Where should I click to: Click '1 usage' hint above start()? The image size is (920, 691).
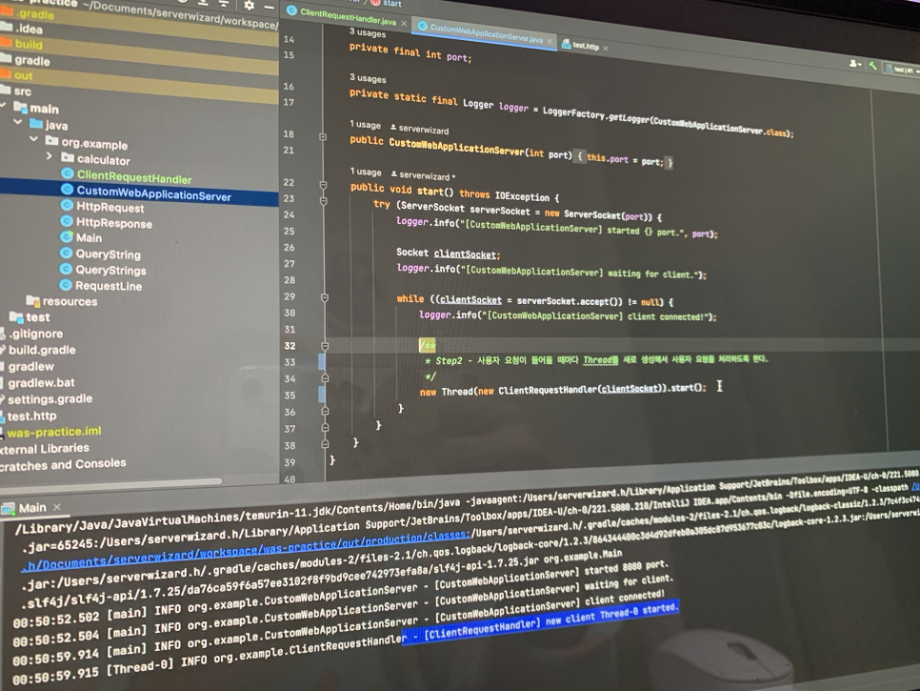click(x=366, y=172)
